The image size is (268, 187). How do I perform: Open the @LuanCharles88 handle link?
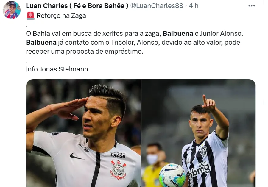pos(157,6)
